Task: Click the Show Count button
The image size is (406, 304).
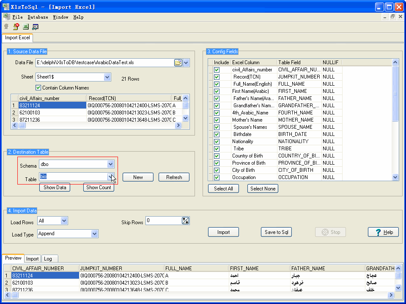Action: (99, 187)
